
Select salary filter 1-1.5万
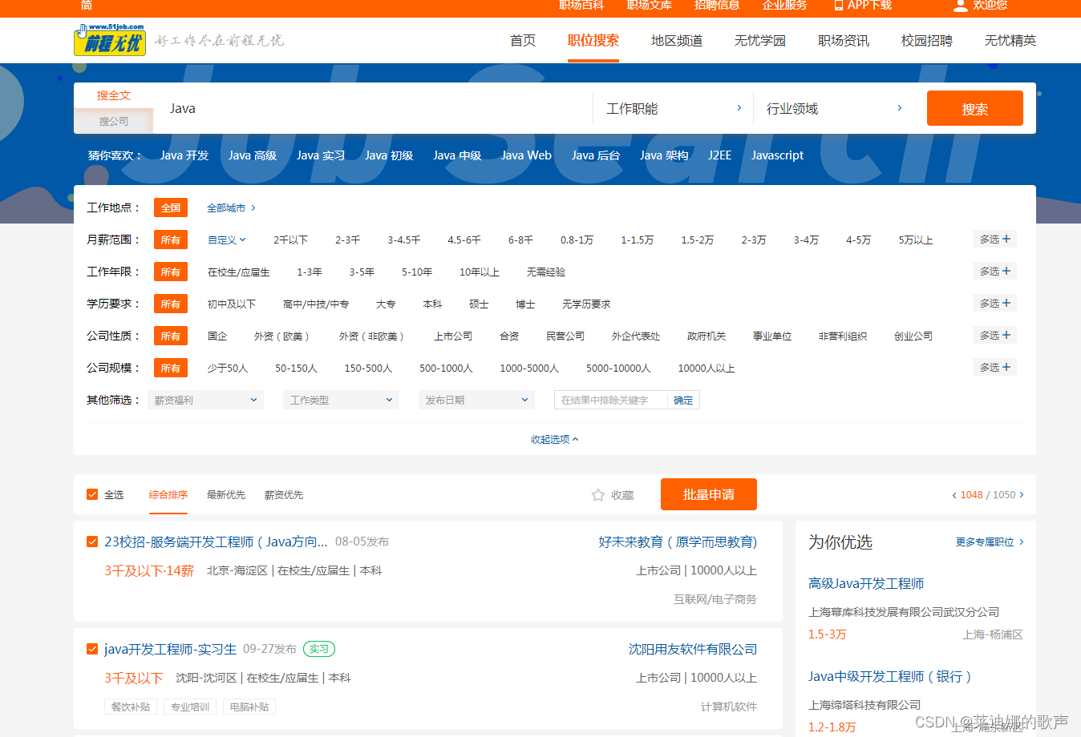(x=637, y=240)
